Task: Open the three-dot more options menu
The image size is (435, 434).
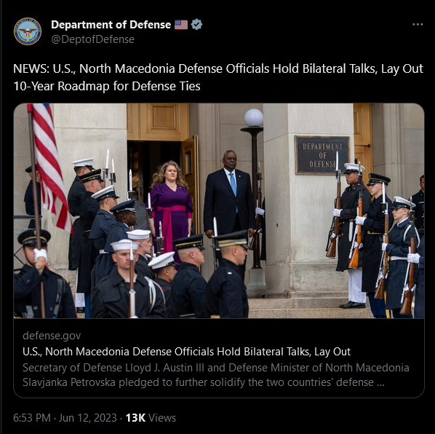Action: [x=418, y=25]
